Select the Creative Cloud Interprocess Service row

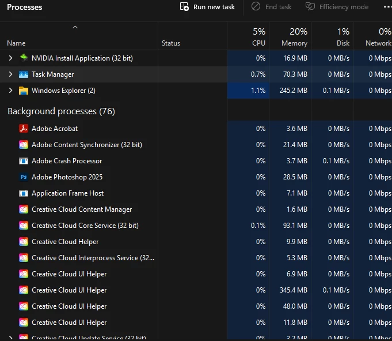point(196,258)
